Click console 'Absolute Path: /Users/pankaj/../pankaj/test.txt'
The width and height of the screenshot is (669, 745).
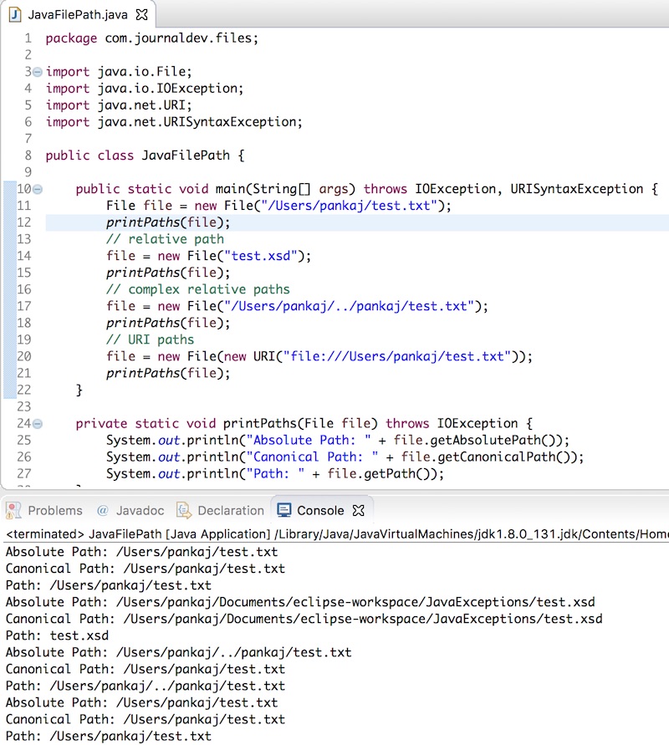[179, 652]
